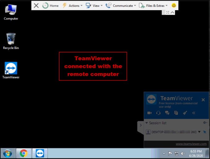Click the yellow smiley feedback icon
Viewport: 210px width, 159px height.
[174, 6]
